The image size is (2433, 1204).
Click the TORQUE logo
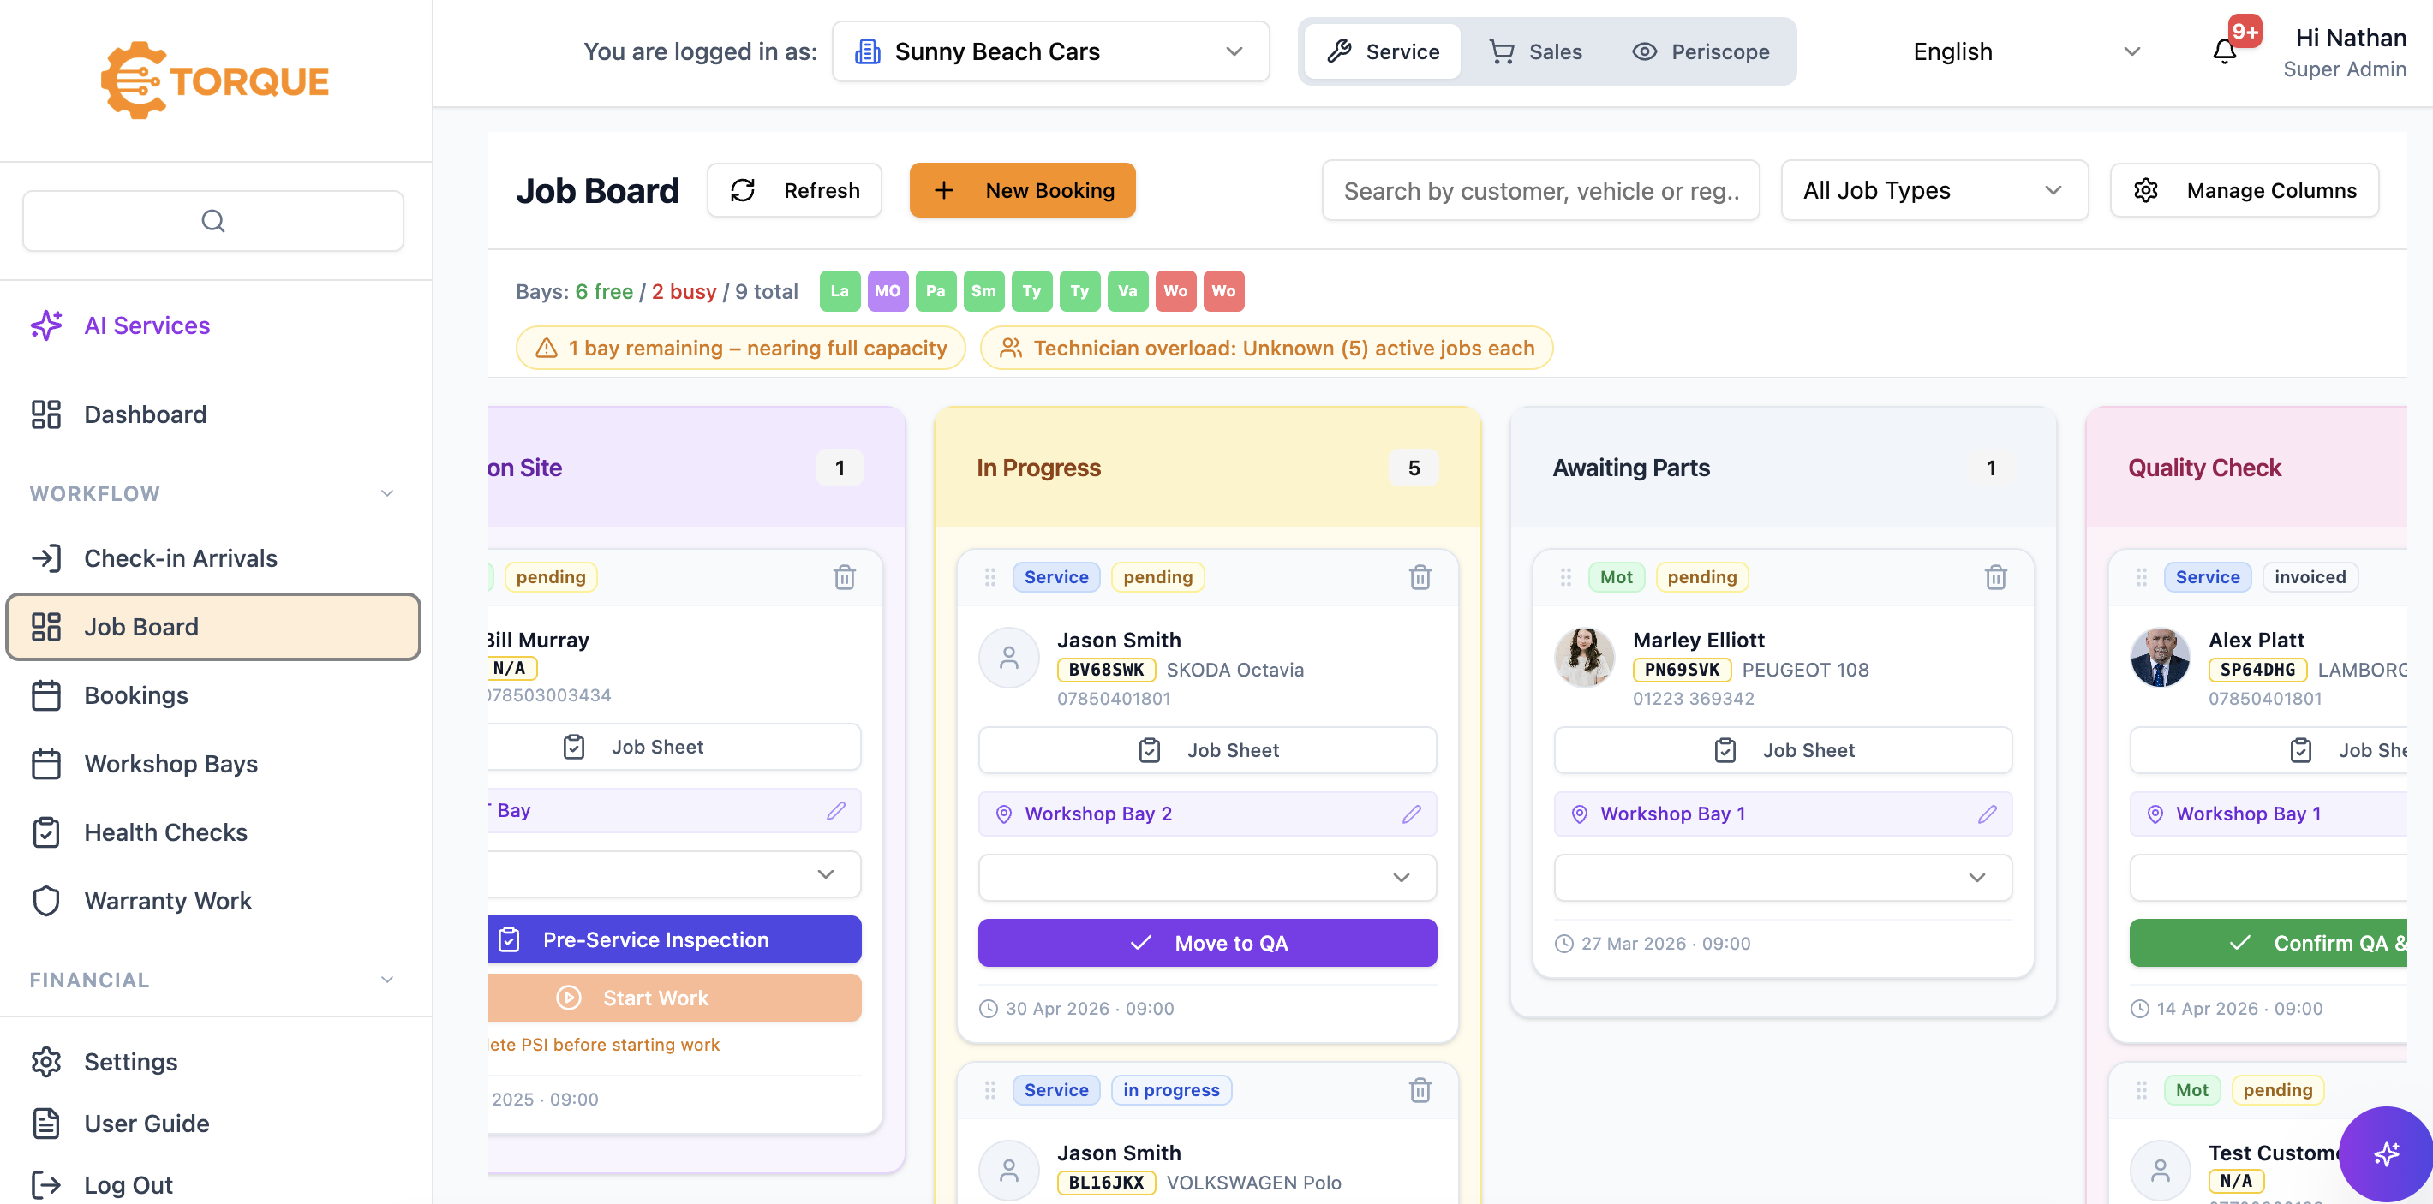coord(215,80)
